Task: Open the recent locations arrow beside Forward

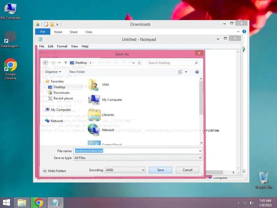Action: (60, 63)
